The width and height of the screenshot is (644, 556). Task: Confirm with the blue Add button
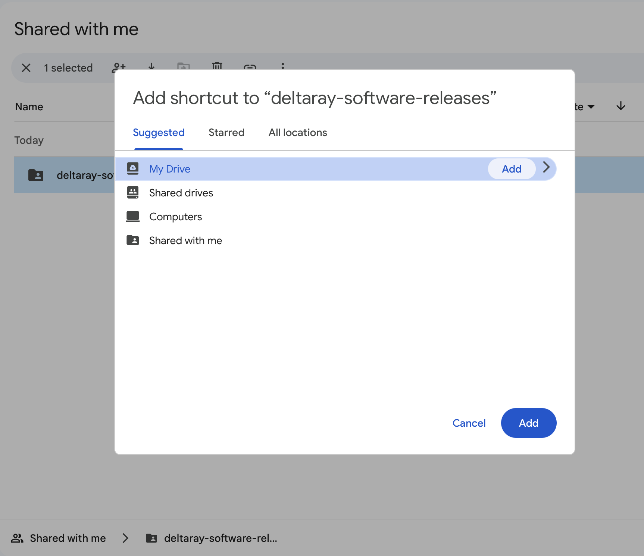coord(528,423)
